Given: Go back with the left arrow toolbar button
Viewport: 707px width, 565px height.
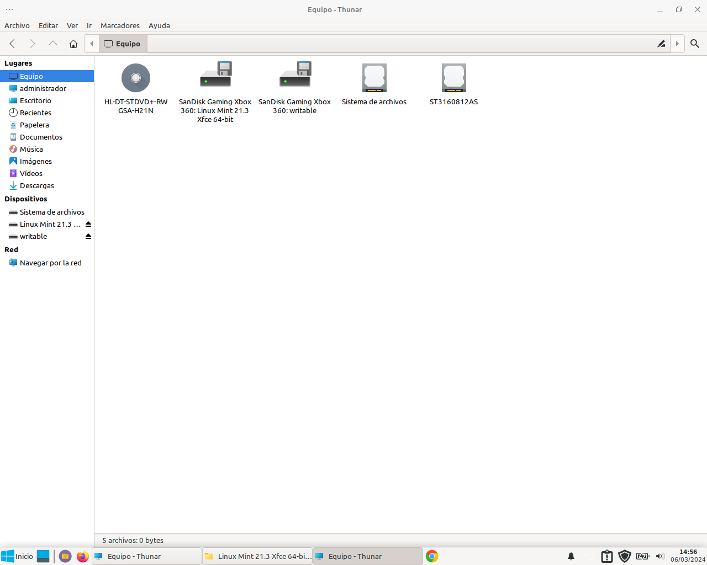Looking at the screenshot, I should pyautogui.click(x=12, y=44).
